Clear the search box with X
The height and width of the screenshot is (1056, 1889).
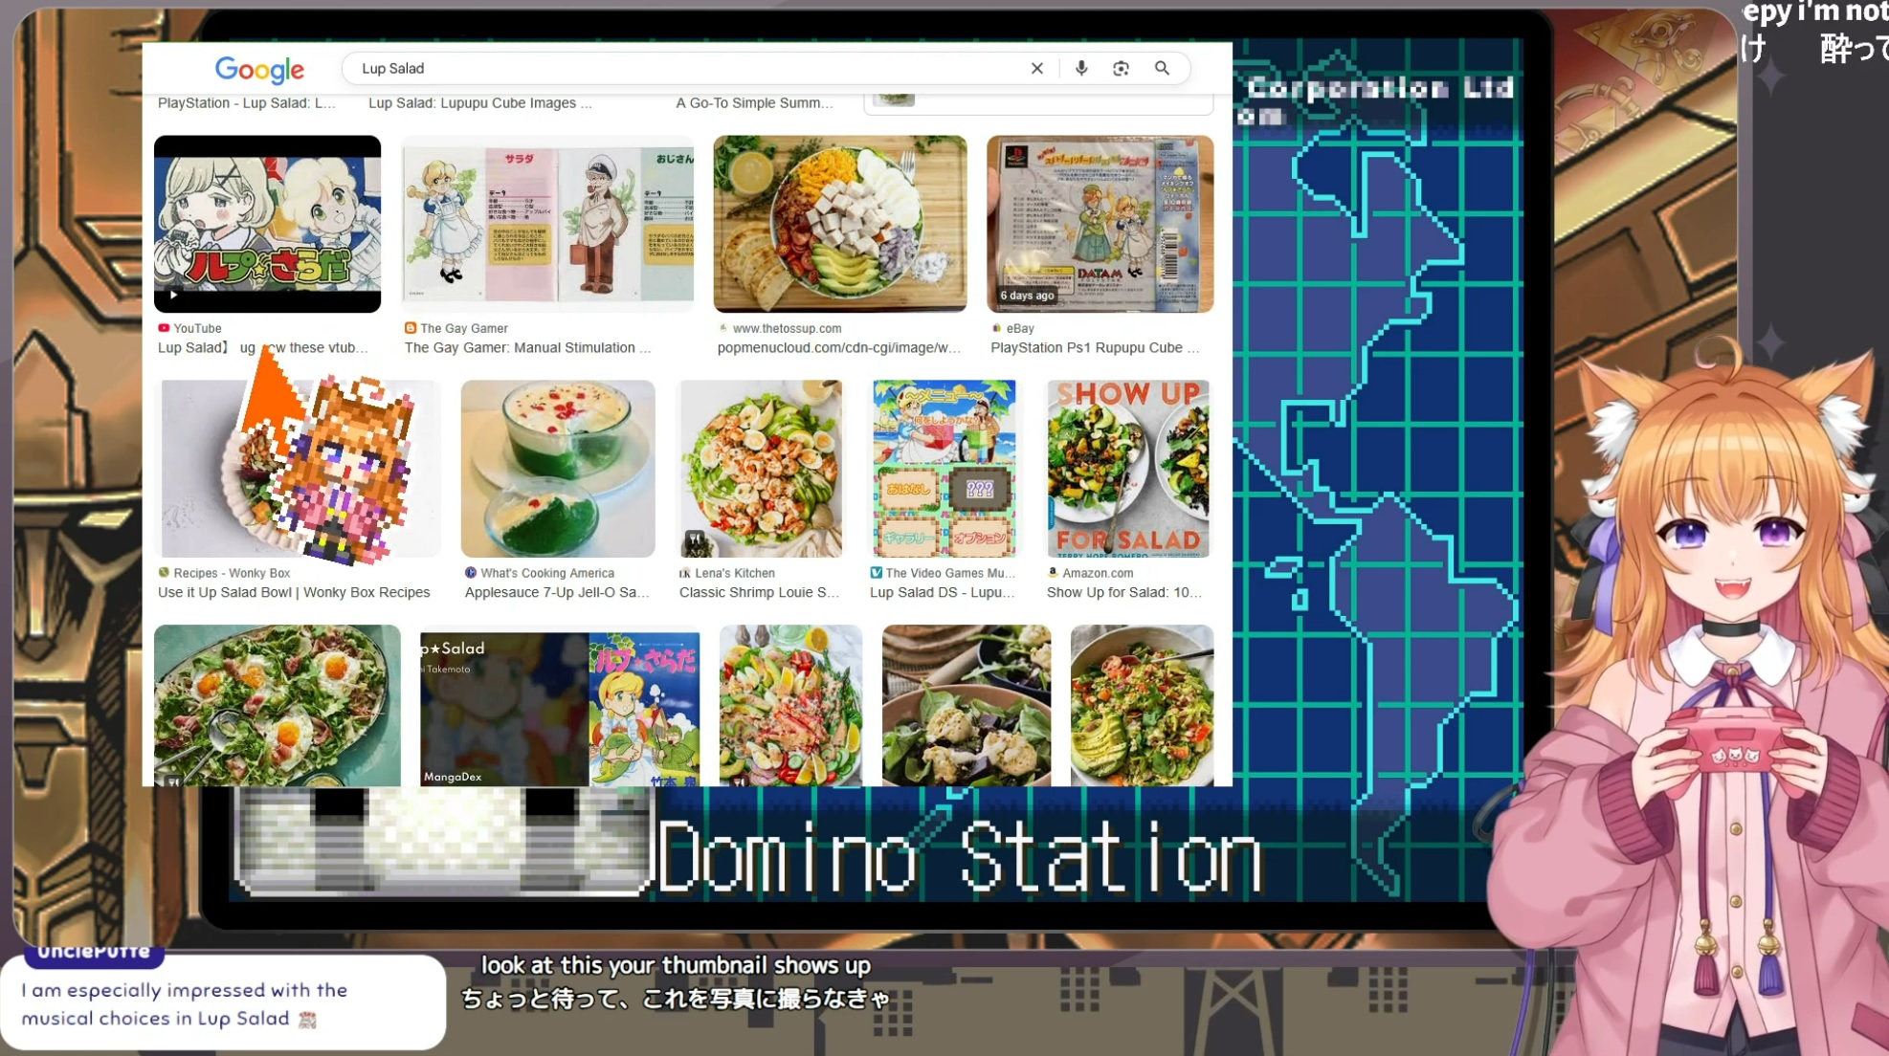click(1036, 69)
